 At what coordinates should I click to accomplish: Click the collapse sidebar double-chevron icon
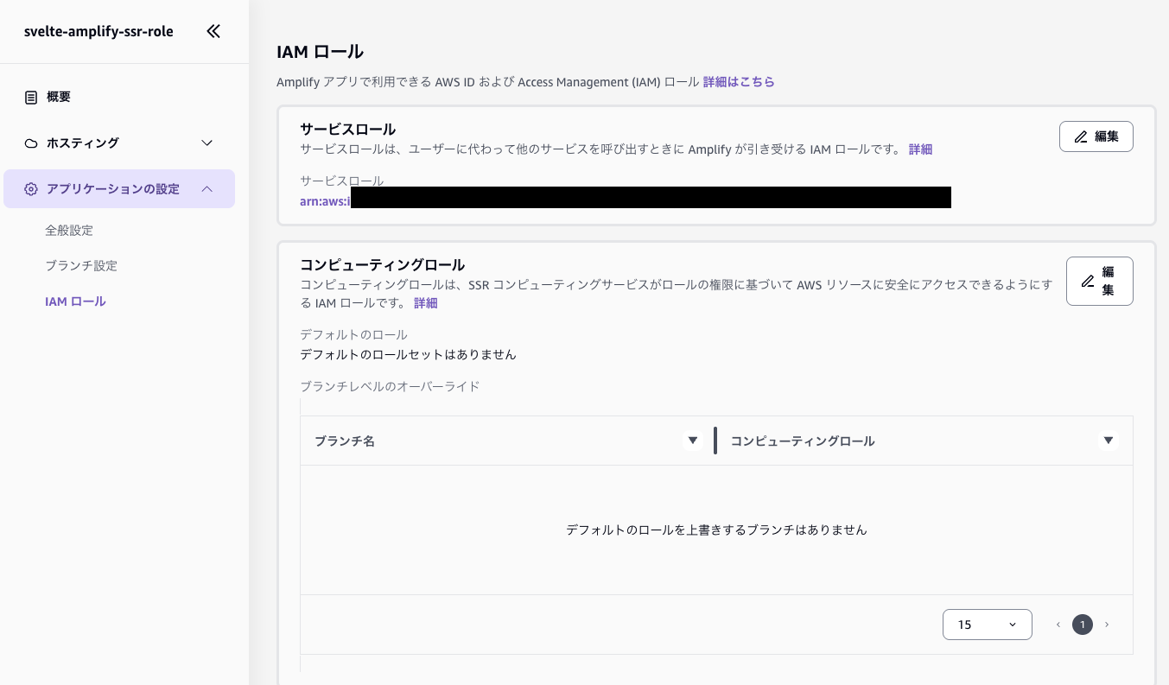[213, 31]
